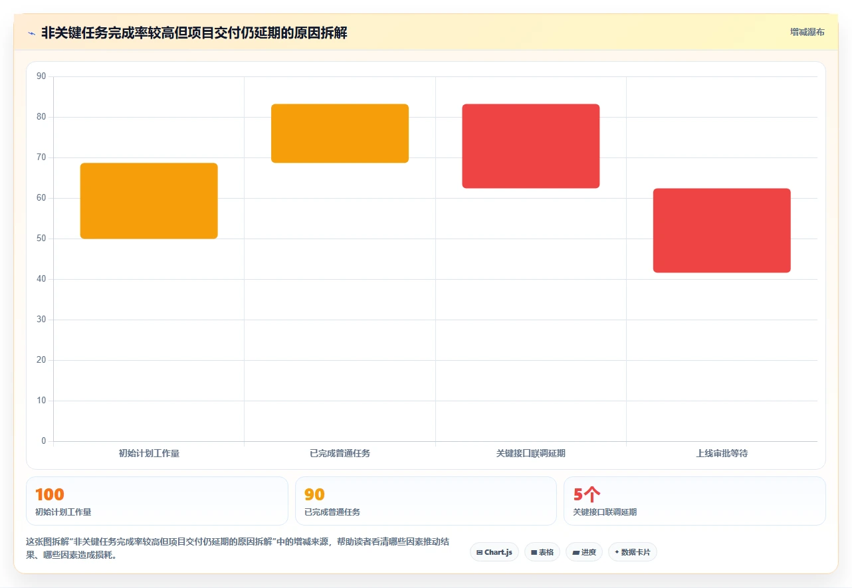852x588 pixels.
Task: Open the 100 初始计划工作量 data card
Action: point(157,501)
